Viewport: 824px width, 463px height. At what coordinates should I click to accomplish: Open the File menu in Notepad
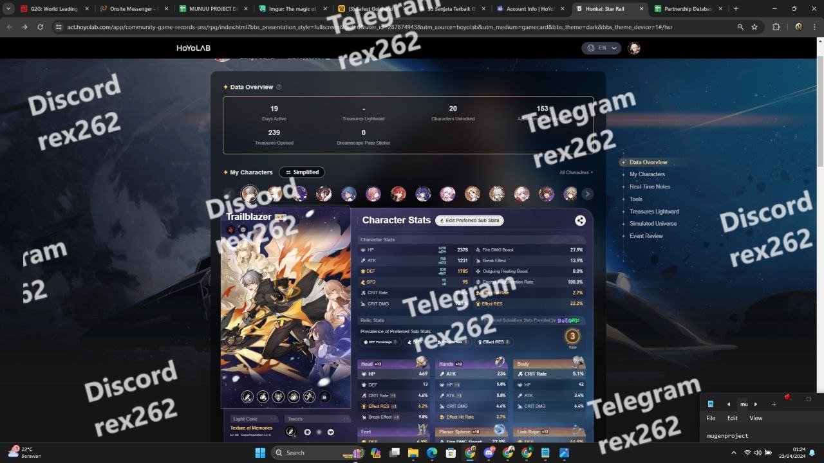(x=711, y=418)
